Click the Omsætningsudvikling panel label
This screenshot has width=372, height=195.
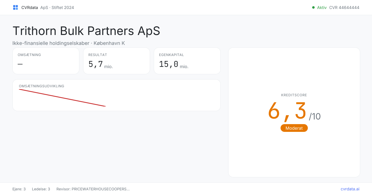[x=42, y=86]
